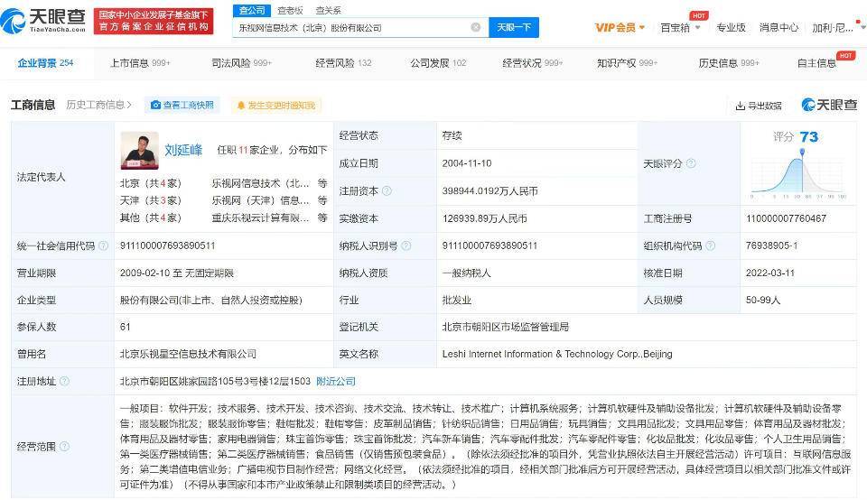Click the camera icon for 查看工商快照
This screenshot has height=500, width=867.
(x=156, y=105)
